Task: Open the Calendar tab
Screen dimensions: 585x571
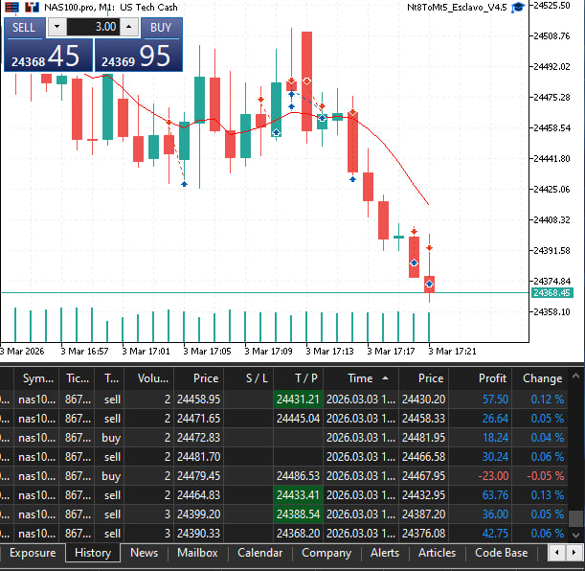Action: click(259, 553)
